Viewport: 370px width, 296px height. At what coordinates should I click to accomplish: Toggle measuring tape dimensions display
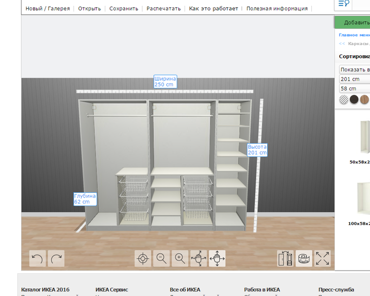coord(304,259)
